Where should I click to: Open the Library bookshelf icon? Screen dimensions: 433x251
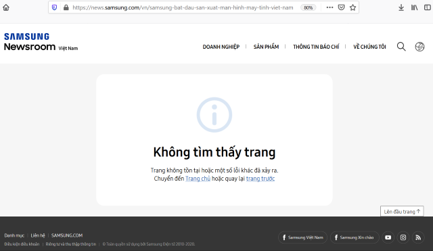click(414, 7)
